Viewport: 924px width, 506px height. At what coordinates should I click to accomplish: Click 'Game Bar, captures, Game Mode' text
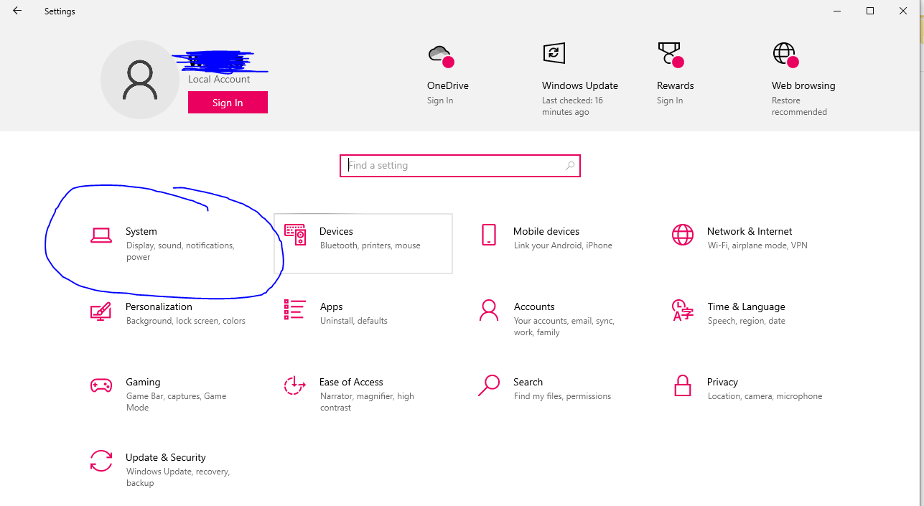(x=176, y=402)
